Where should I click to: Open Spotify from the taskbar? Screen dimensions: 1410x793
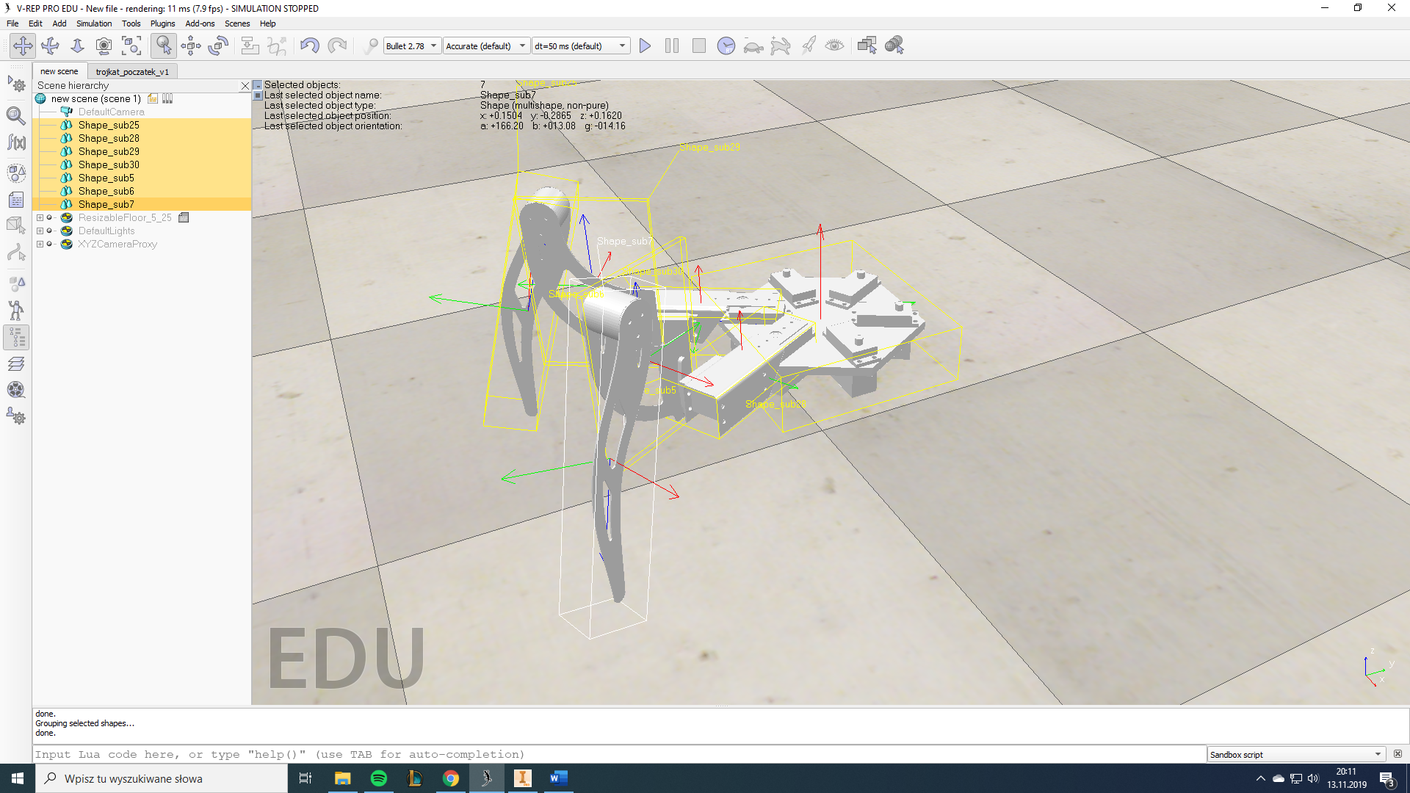(379, 778)
